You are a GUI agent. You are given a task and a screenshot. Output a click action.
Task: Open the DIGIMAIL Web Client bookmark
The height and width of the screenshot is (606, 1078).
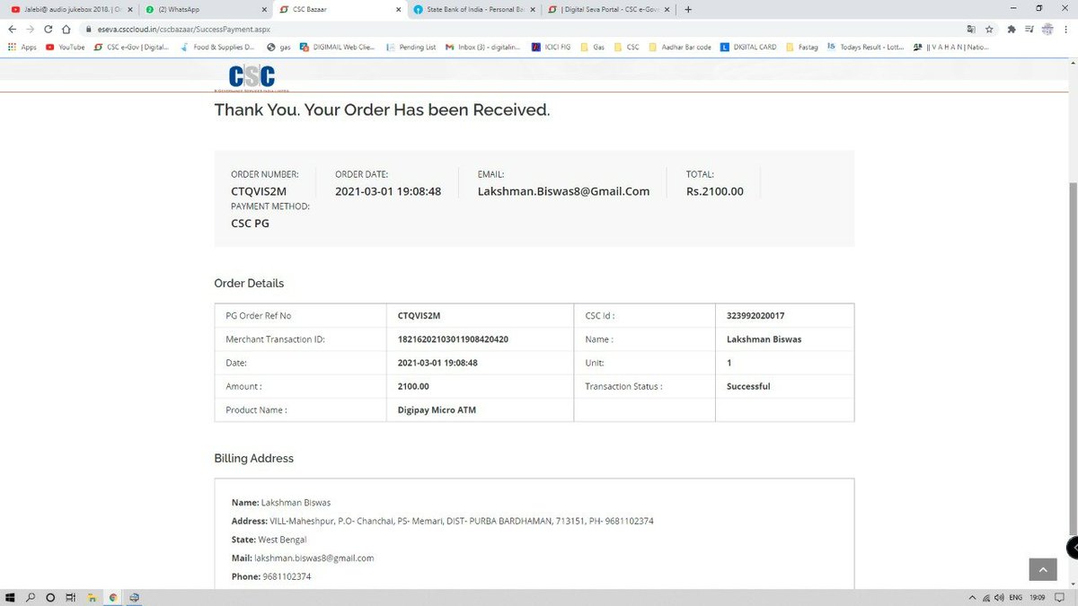point(337,47)
